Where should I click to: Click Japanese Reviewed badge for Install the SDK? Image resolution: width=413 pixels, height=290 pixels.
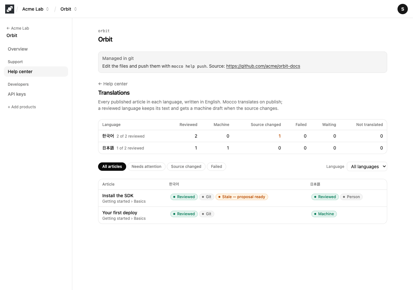point(325,197)
